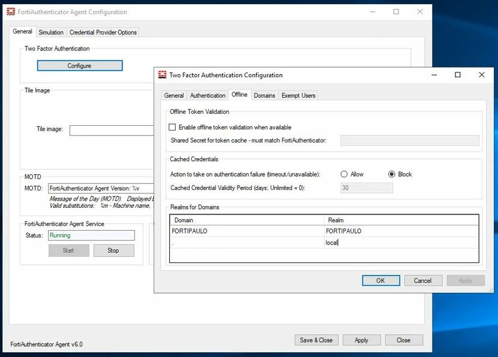Open the General tab in Agent Configuration window

click(22, 31)
